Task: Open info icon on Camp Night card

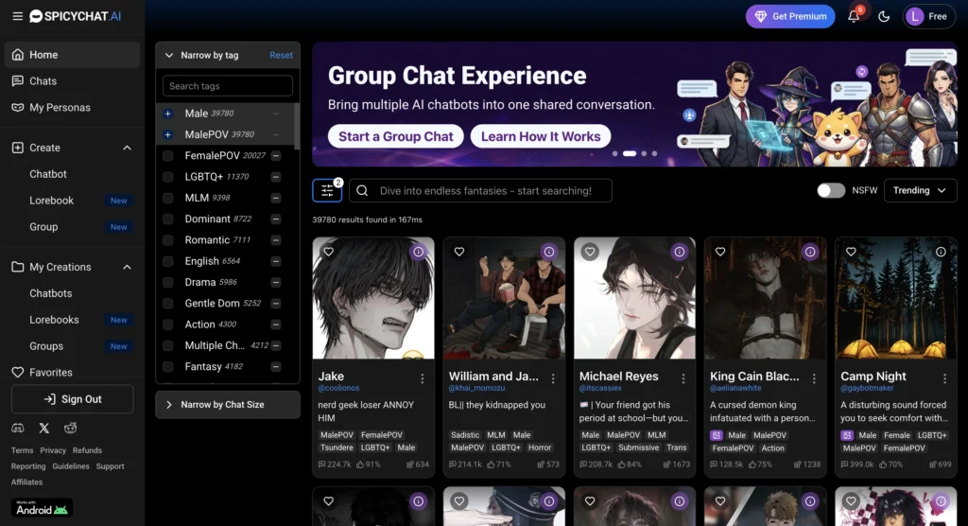Action: (x=941, y=252)
